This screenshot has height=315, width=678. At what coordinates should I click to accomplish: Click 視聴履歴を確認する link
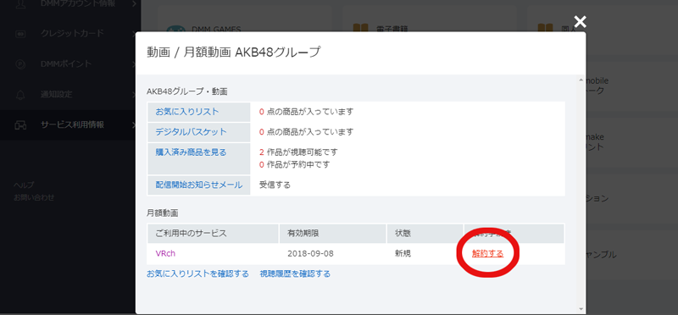(295, 274)
